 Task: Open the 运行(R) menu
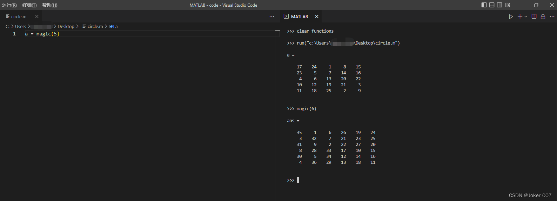pos(9,5)
